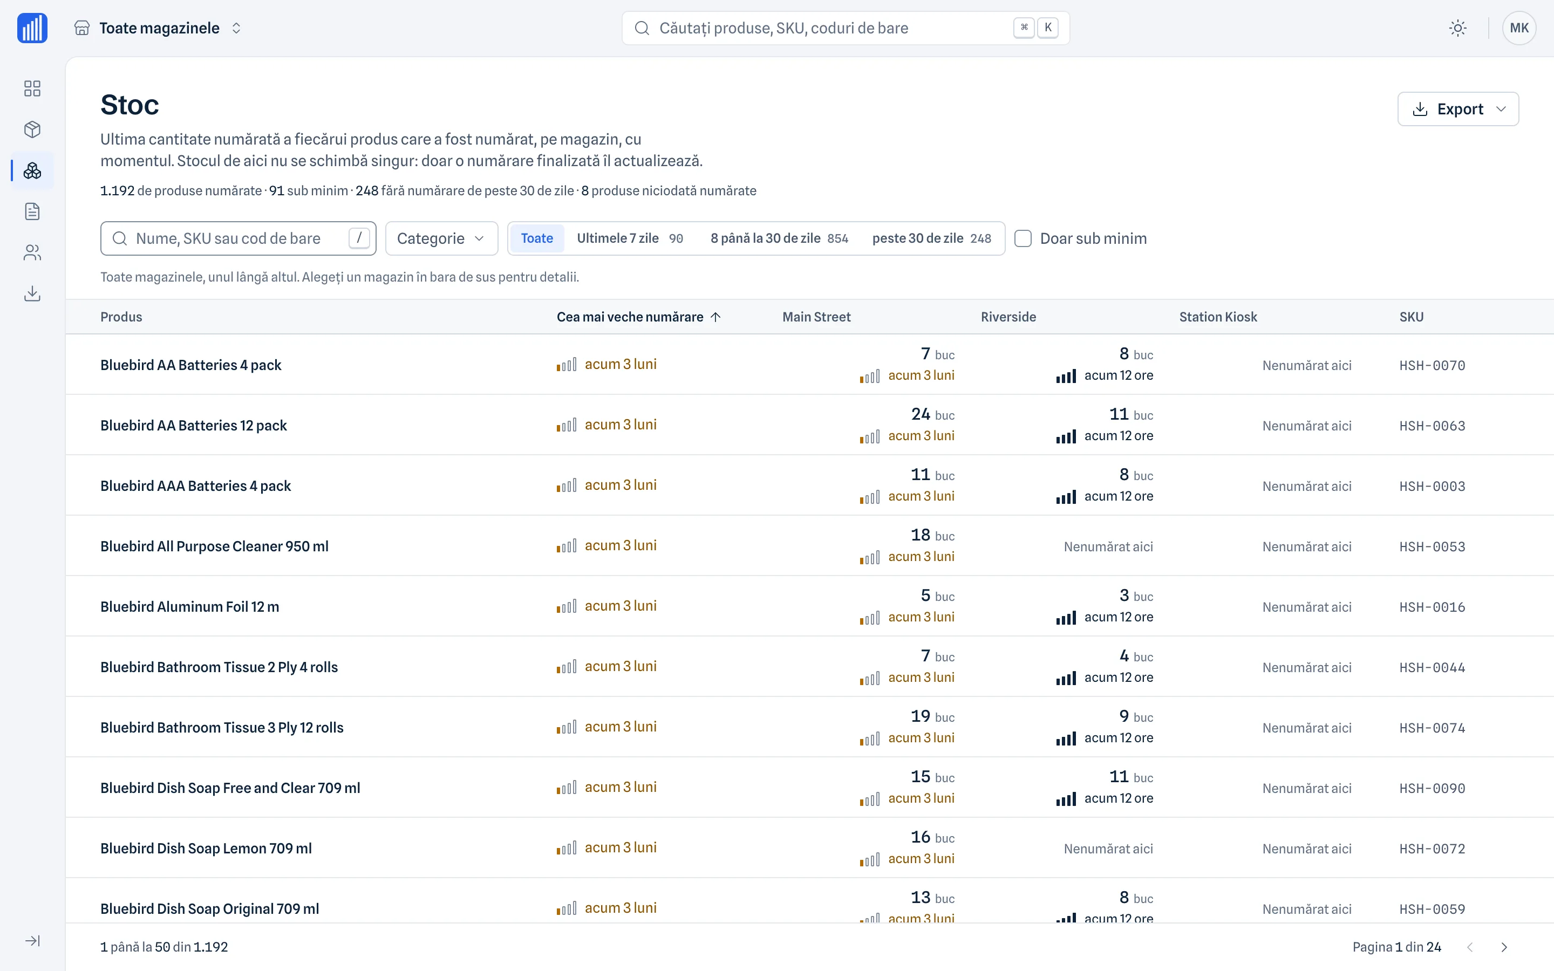
Task: Click SKU HSH-0090
Action: [x=1432, y=788]
